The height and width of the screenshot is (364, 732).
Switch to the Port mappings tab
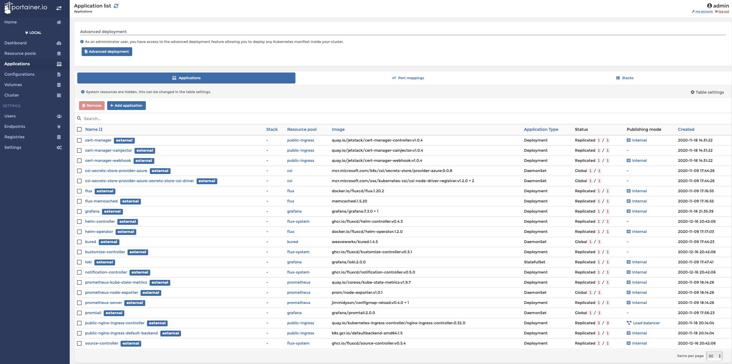click(408, 78)
